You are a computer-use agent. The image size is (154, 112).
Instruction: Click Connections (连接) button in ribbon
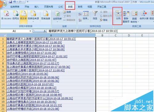point(67,12)
